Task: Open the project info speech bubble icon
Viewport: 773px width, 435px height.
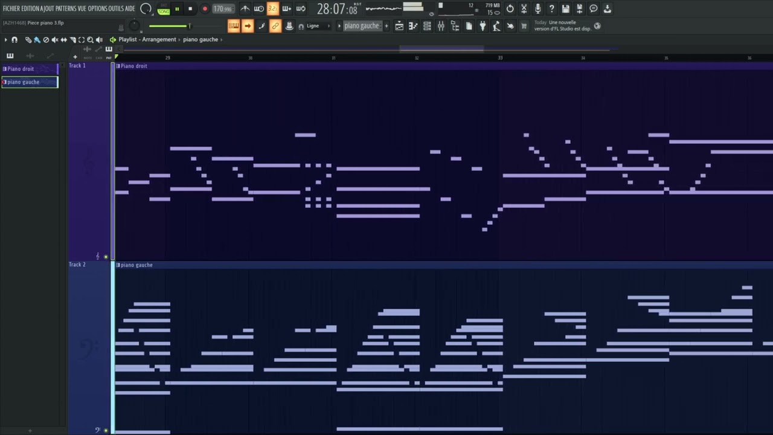Action: tap(594, 8)
